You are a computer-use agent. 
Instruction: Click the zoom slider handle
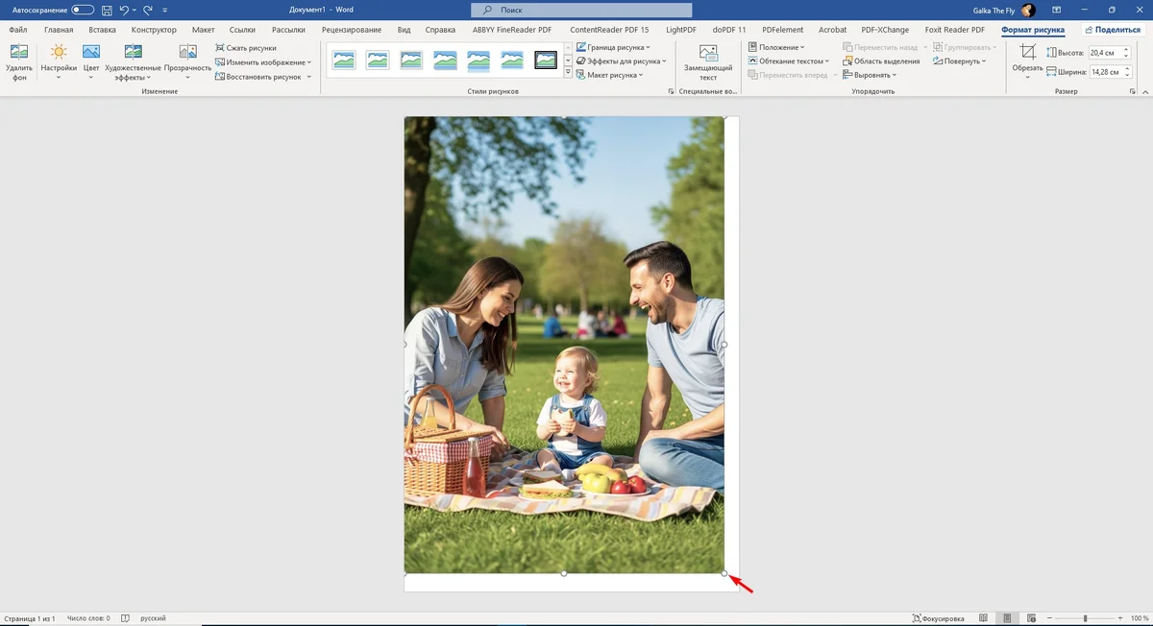(x=1086, y=618)
